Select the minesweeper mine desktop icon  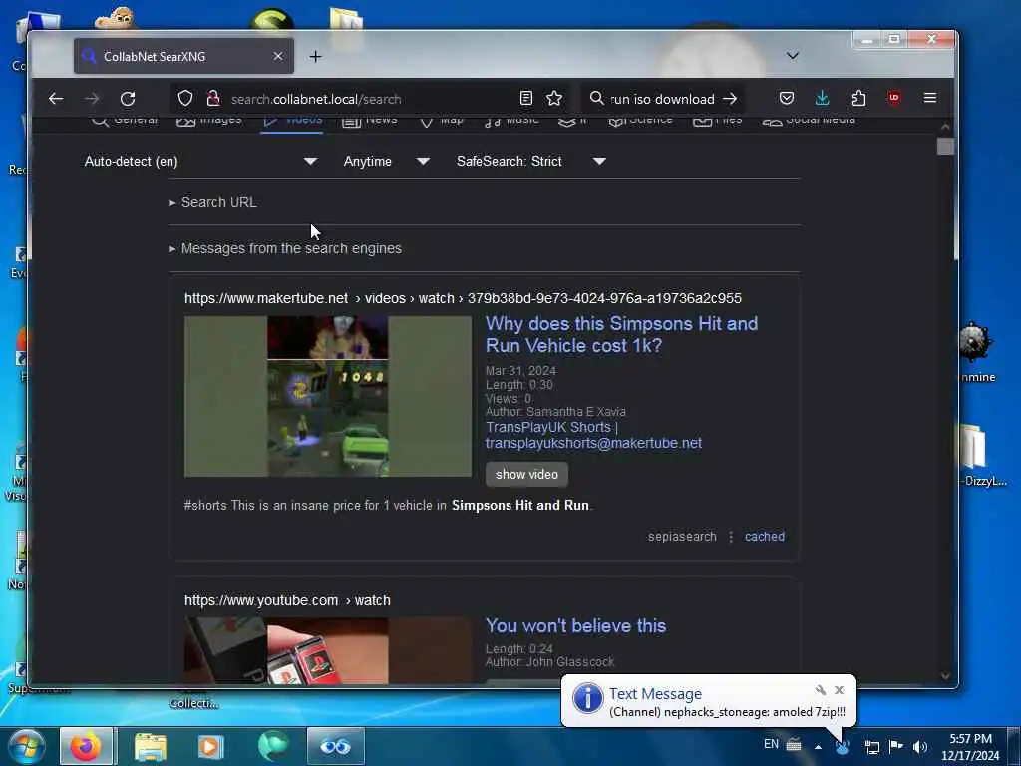tap(975, 352)
